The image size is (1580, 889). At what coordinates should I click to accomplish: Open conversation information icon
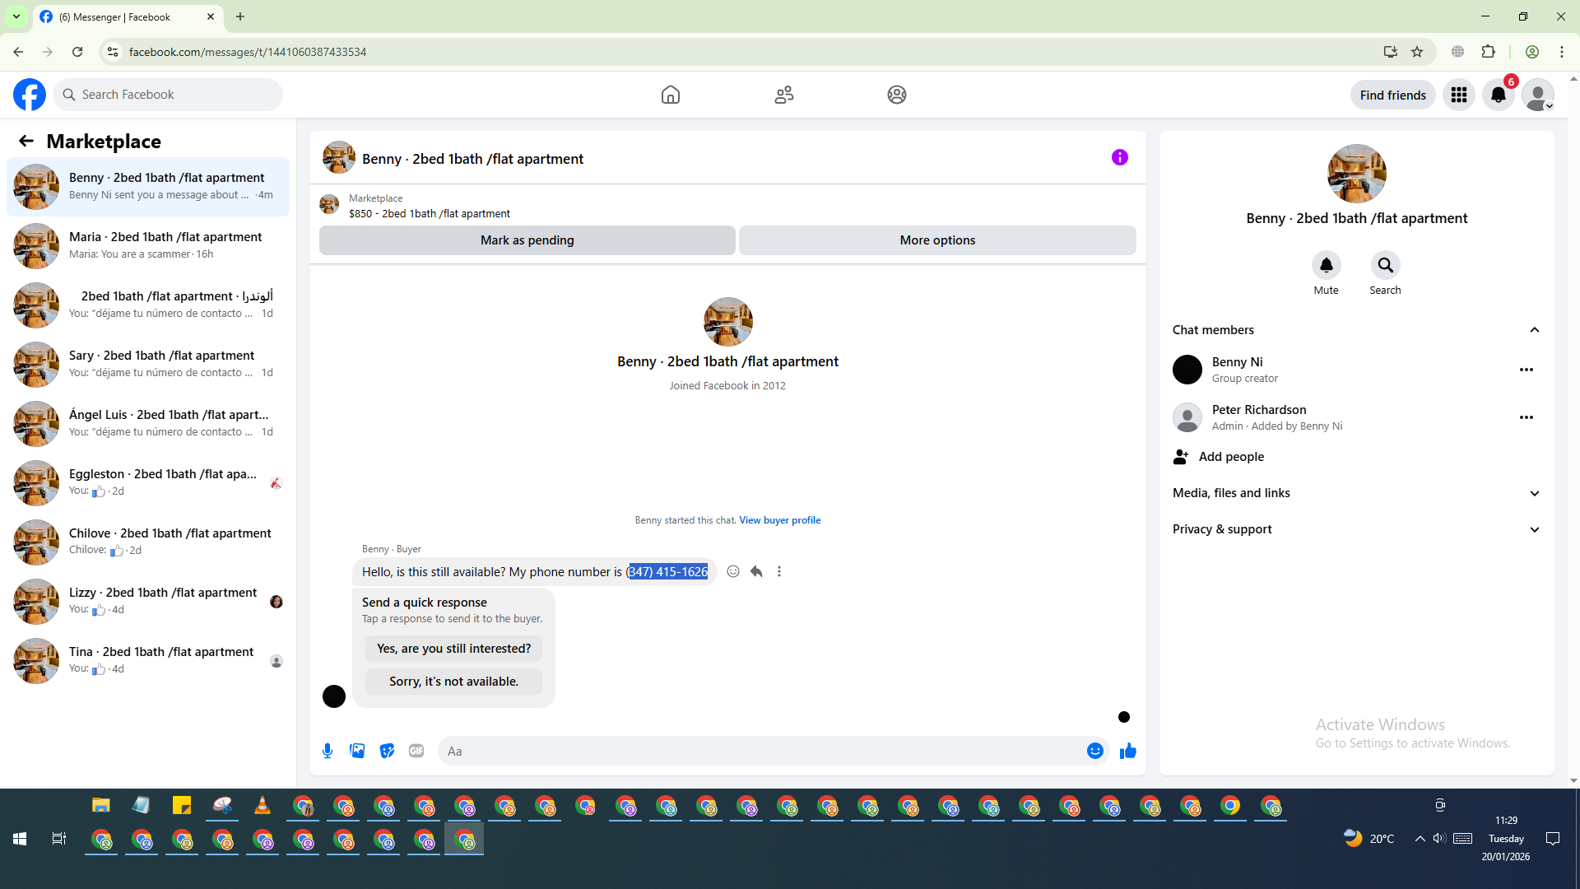click(x=1120, y=157)
